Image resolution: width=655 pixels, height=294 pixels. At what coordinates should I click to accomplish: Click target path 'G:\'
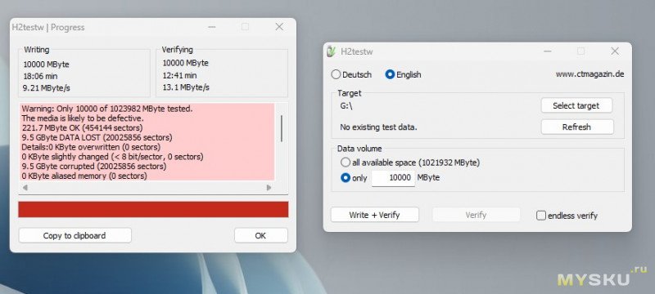[346, 106]
